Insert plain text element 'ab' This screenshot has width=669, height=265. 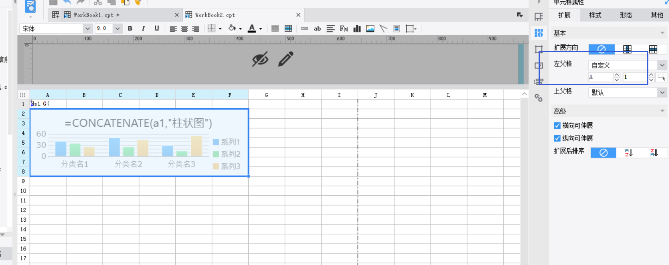pyautogui.click(x=317, y=28)
